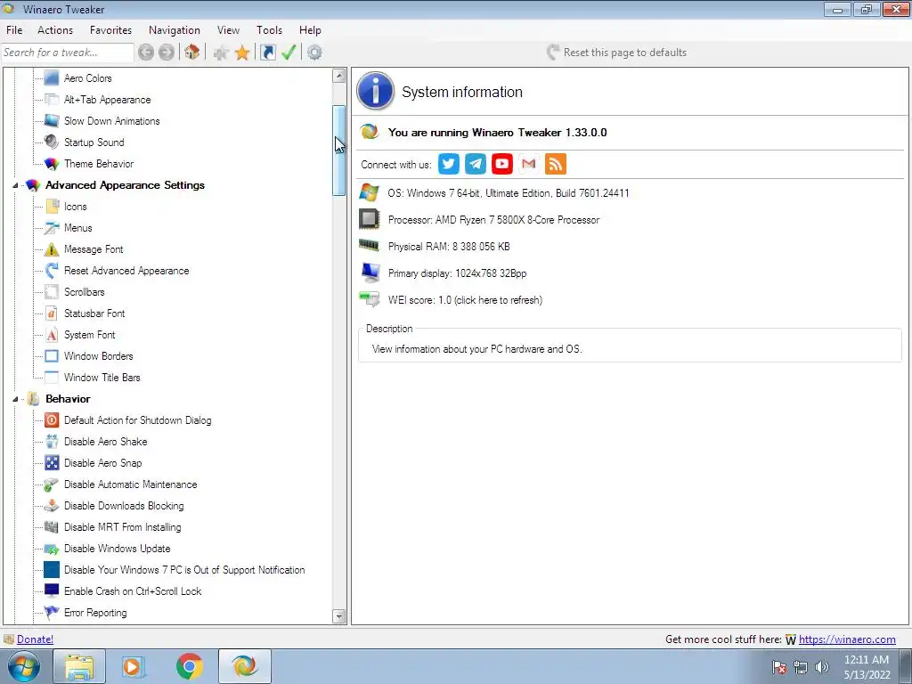Open the Gmail contact icon
This screenshot has height=684, width=912.
point(529,164)
